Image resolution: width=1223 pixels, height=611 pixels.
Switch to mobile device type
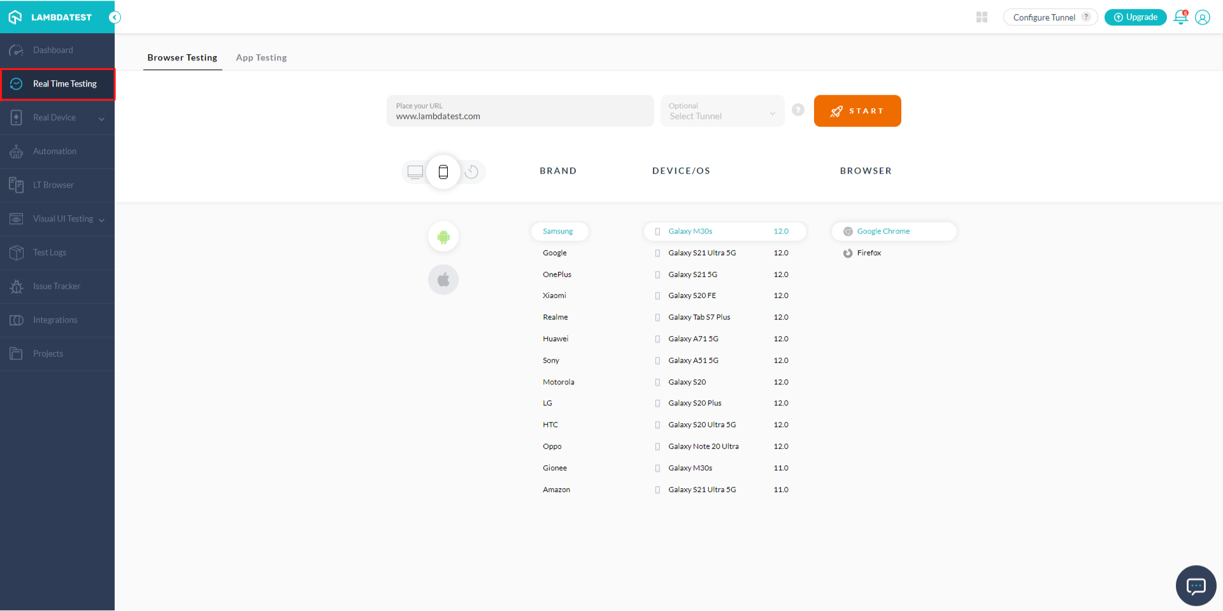click(x=443, y=172)
